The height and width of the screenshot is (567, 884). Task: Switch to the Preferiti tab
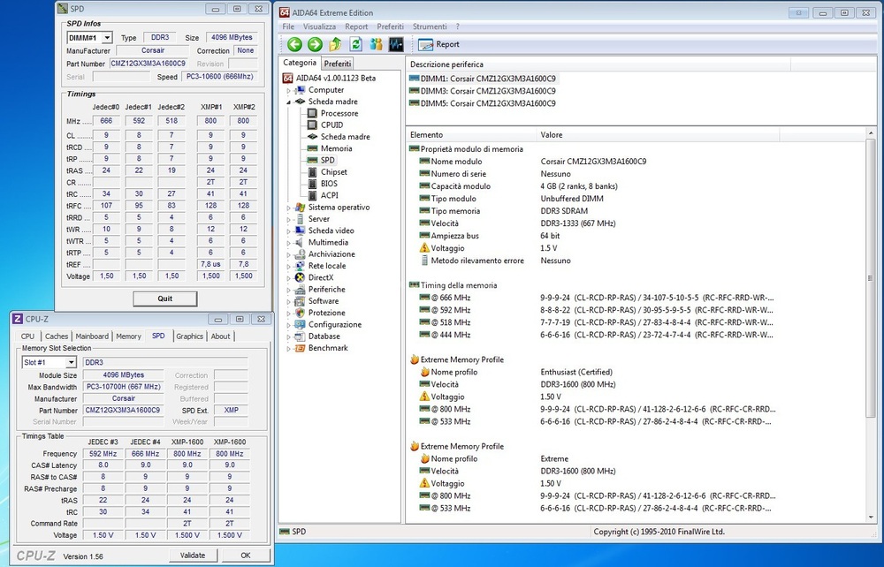[338, 64]
